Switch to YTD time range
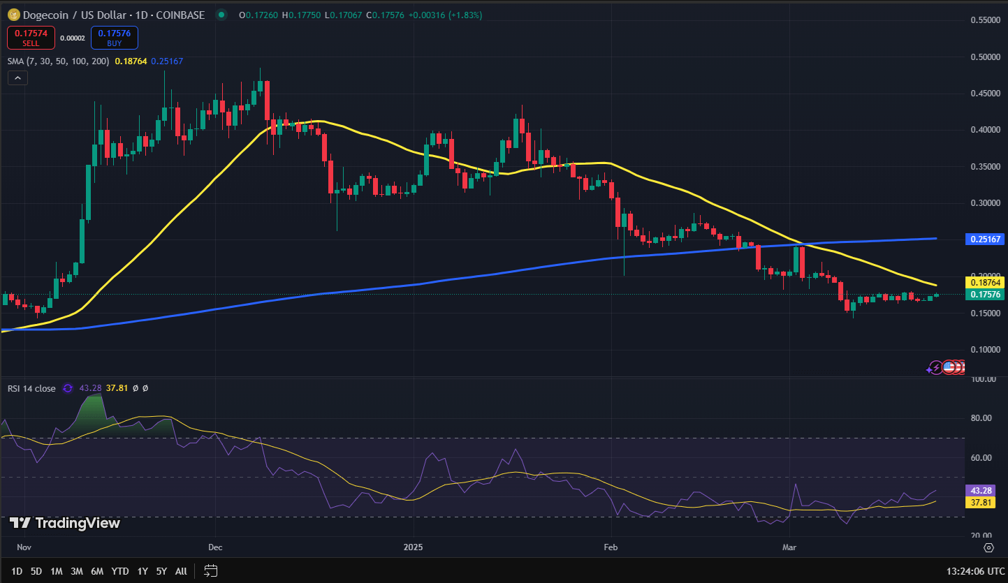This screenshot has width=1008, height=583. tap(120, 571)
